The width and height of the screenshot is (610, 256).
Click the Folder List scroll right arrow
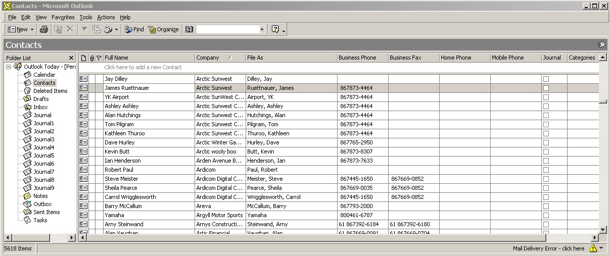click(x=71, y=237)
